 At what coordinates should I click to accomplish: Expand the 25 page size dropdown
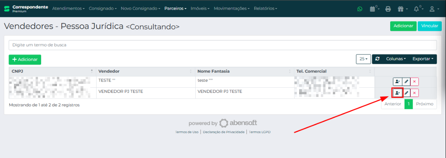363,59
